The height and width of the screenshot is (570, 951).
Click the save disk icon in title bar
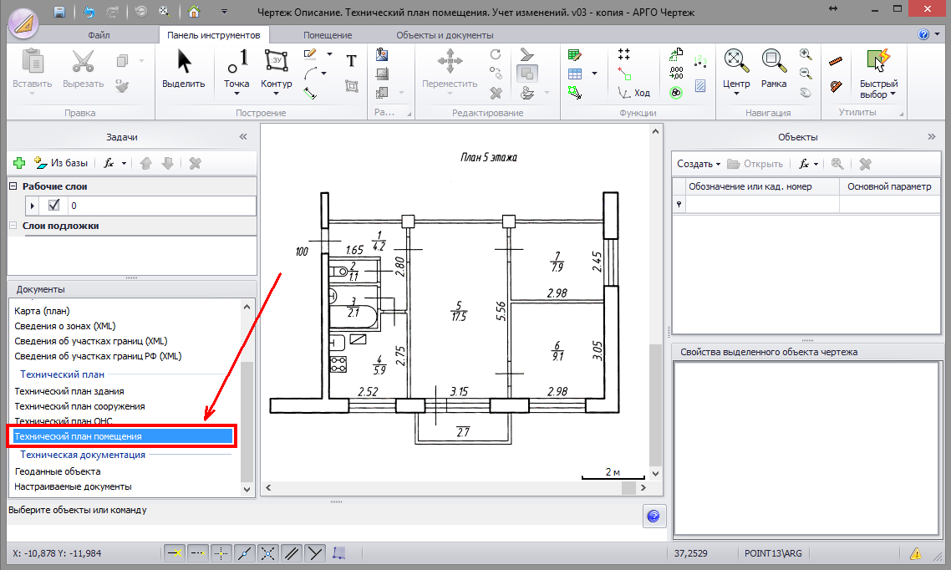58,12
